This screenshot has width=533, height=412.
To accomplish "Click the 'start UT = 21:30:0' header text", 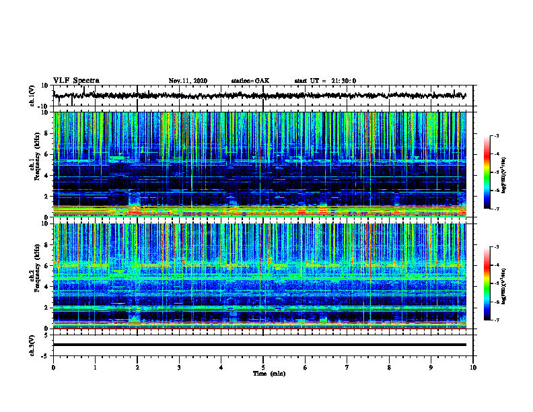I will (325, 81).
